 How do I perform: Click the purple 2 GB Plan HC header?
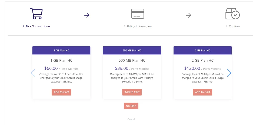202,50
